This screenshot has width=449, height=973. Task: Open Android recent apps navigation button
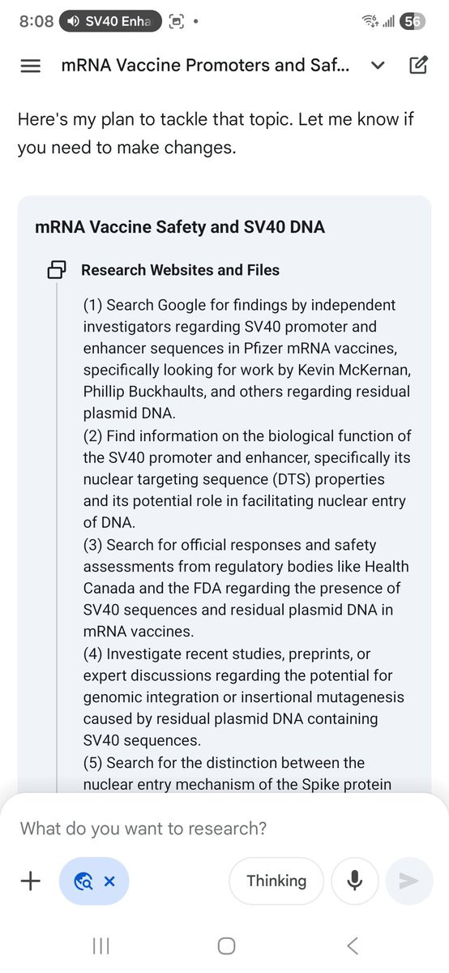[101, 945]
